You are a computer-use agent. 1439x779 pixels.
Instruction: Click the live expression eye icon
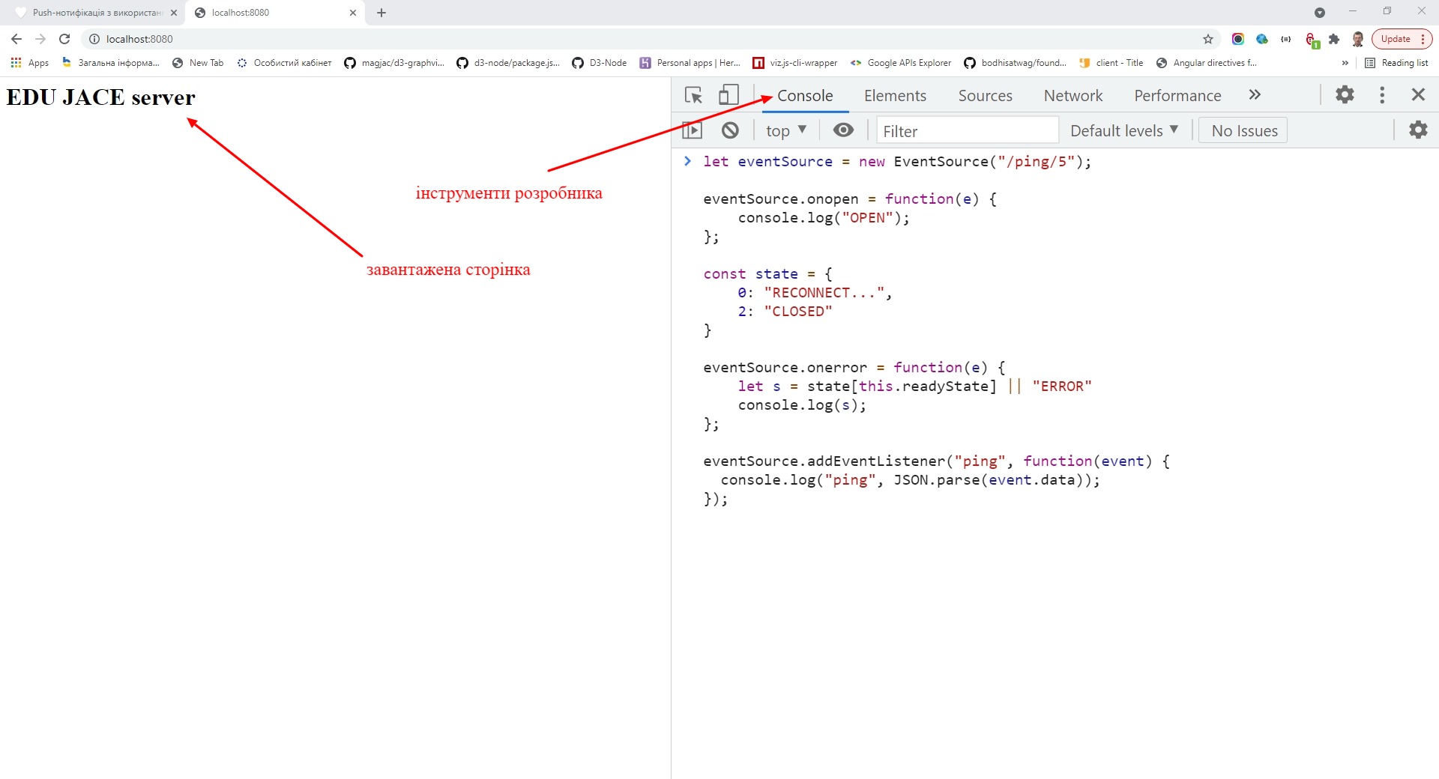(x=843, y=130)
